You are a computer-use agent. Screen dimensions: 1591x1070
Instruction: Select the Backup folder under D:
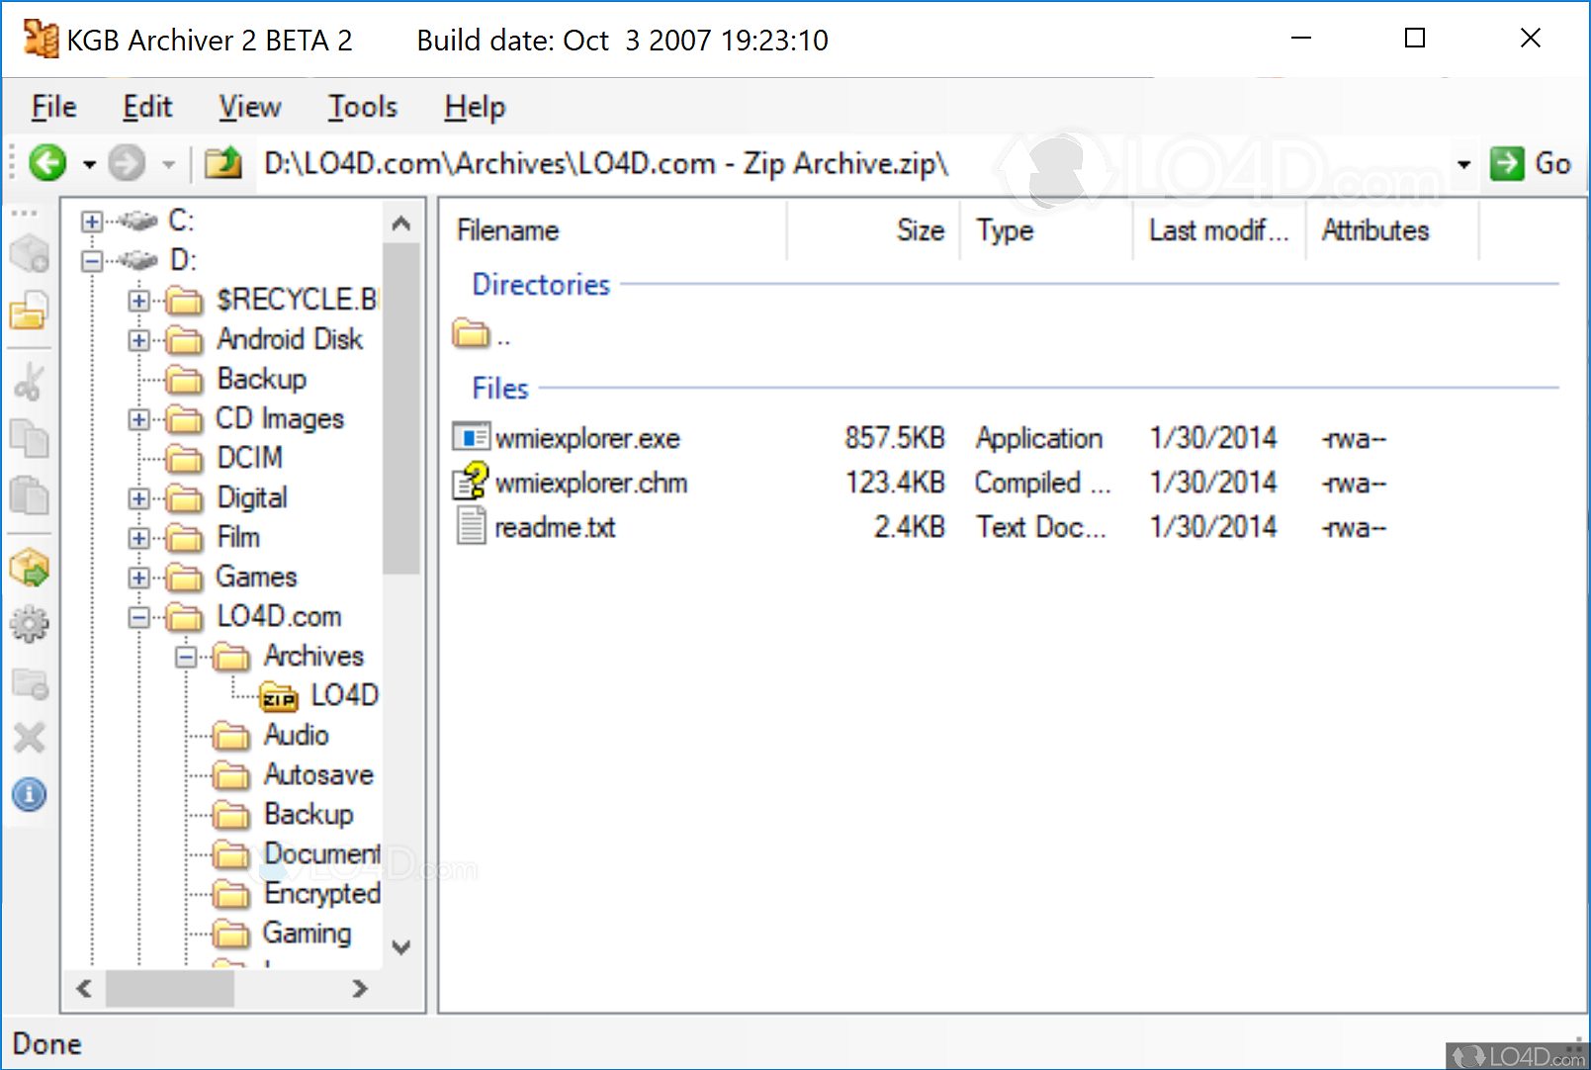point(261,379)
